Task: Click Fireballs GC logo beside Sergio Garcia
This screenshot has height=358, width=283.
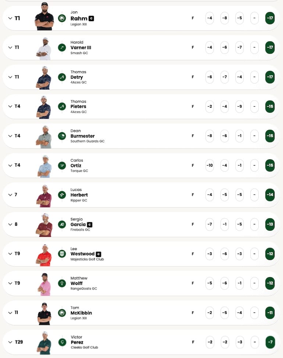Action: click(x=62, y=224)
